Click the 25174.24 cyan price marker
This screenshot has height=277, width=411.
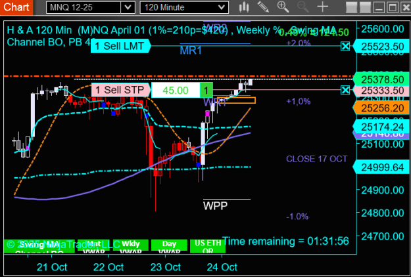pos(382,127)
